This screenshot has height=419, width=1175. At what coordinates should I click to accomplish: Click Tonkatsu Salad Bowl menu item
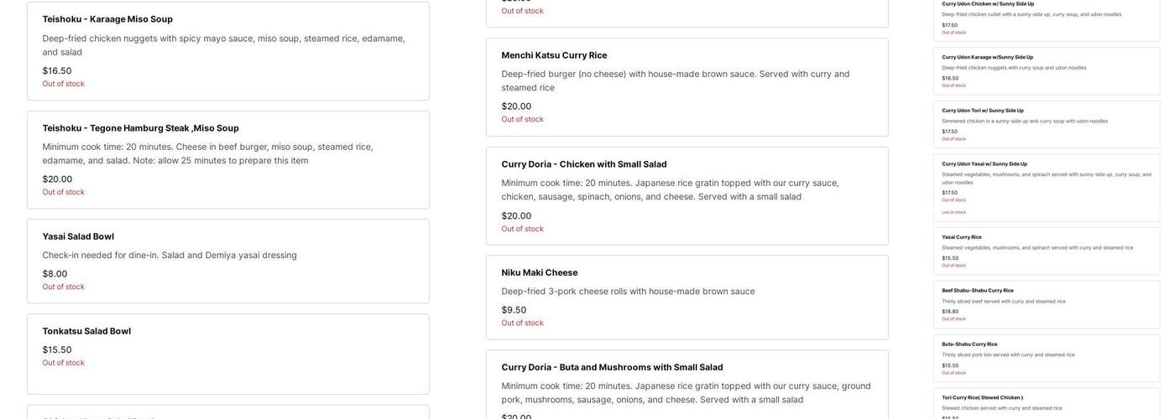pos(86,331)
